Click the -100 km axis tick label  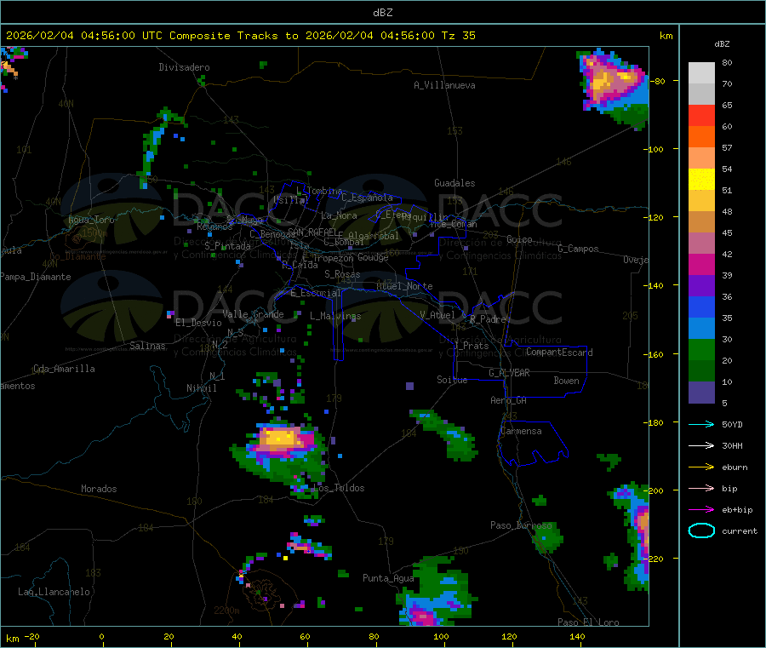point(655,149)
